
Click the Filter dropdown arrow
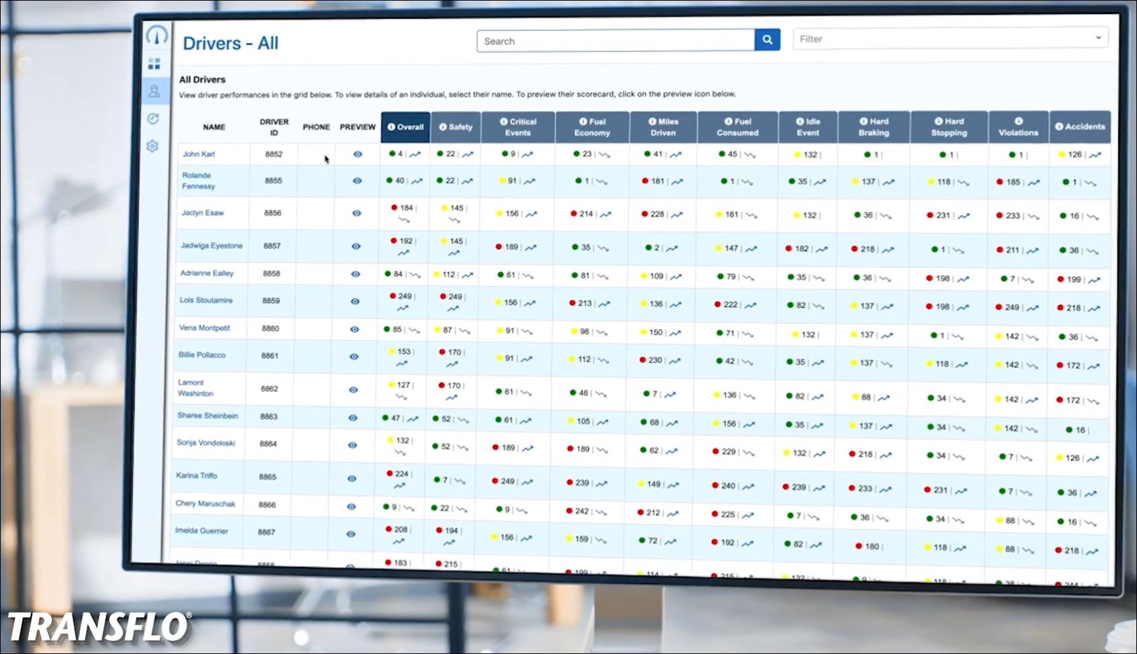coord(1098,38)
